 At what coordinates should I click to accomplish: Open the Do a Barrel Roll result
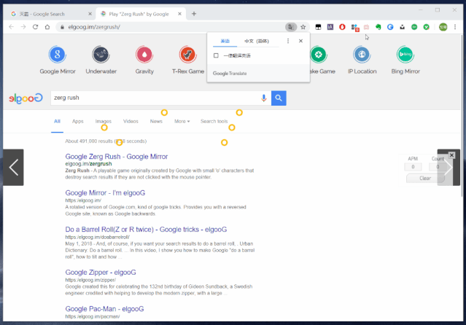click(146, 230)
